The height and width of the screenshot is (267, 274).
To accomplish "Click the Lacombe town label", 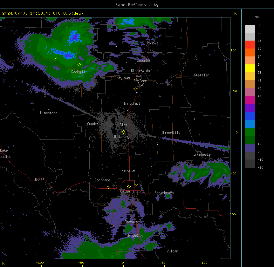I will point(143,61).
